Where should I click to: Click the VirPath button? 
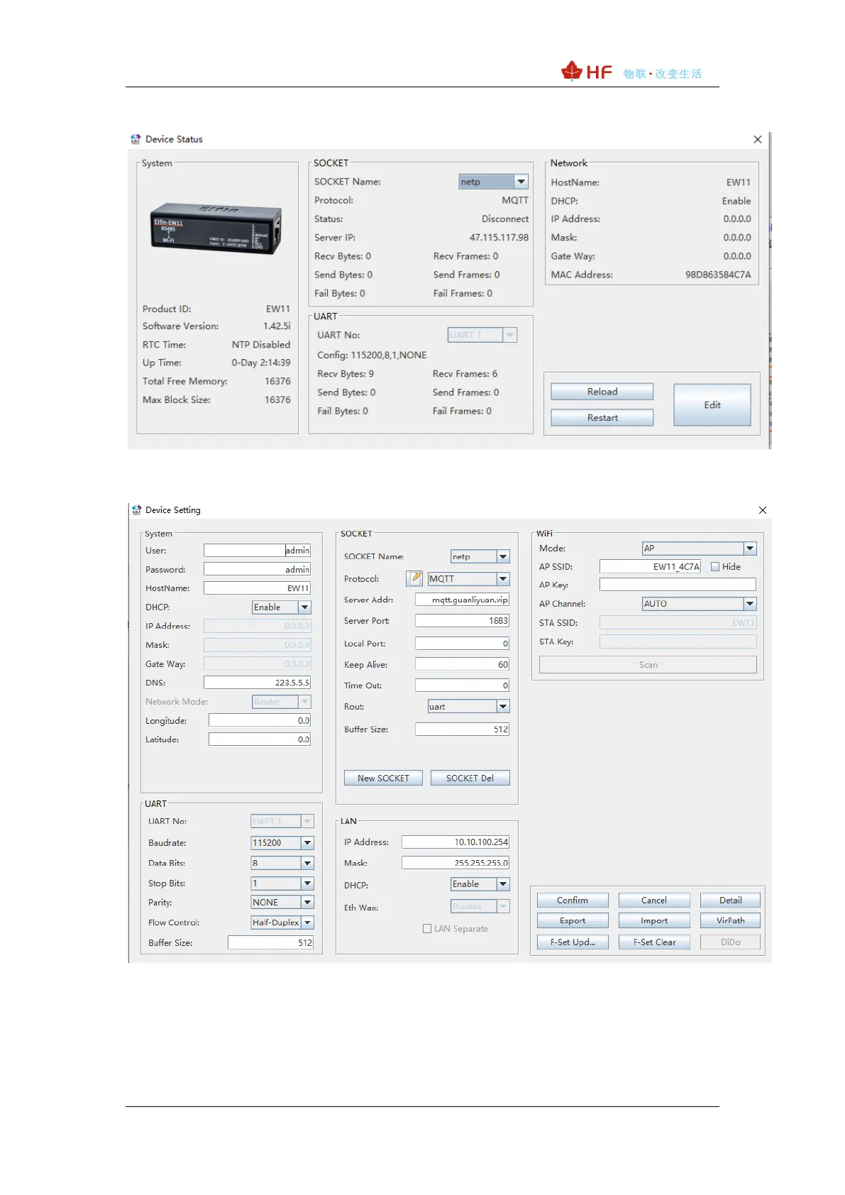point(731,920)
